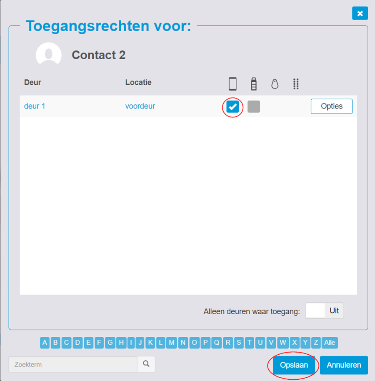Filter doors by letter D
The width and height of the screenshot is (375, 381).
(77, 343)
